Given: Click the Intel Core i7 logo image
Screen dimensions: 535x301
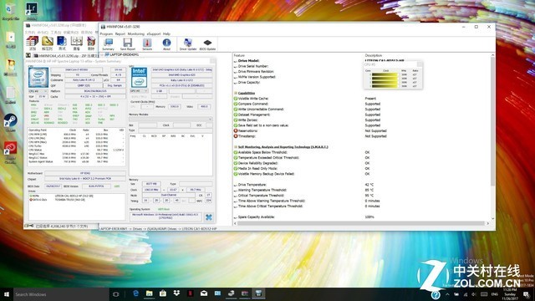Looking at the screenshot, I should coord(38,78).
